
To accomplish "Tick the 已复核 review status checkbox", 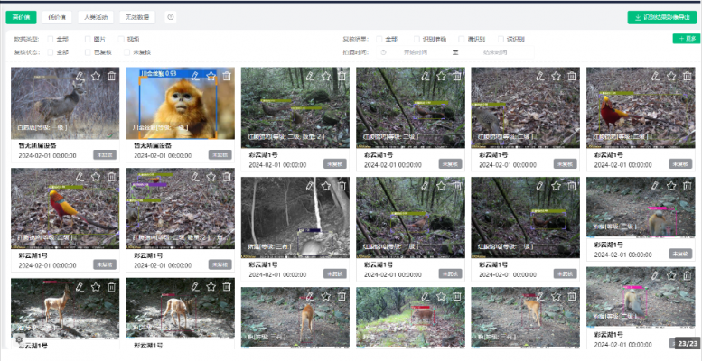I will click(x=88, y=52).
